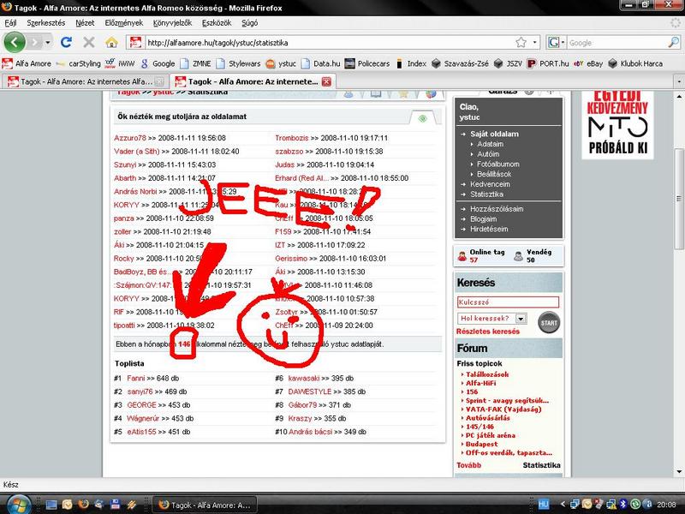Close the active Tagok tab with its red X
Viewport: 685px width, 514px height.
coord(326,81)
